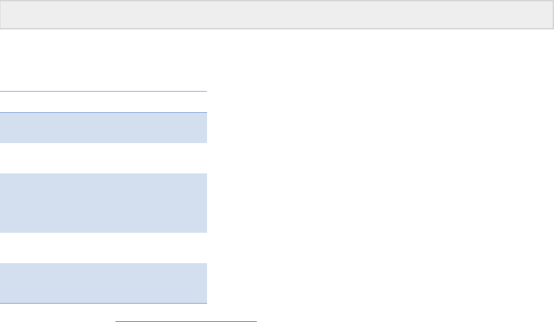Click the empty area left of the underlined link

pos(55,317)
